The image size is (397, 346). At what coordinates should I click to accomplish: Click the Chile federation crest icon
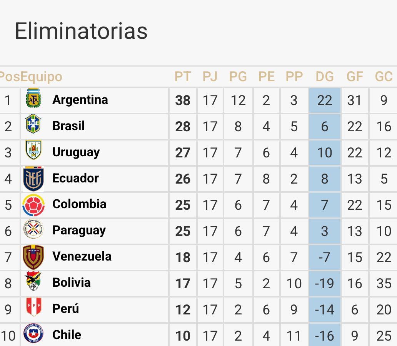(33, 333)
